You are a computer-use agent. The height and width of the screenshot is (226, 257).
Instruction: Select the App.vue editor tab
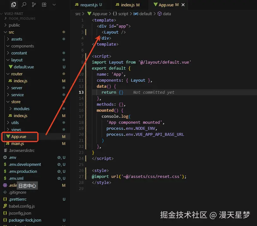[x=166, y=5]
